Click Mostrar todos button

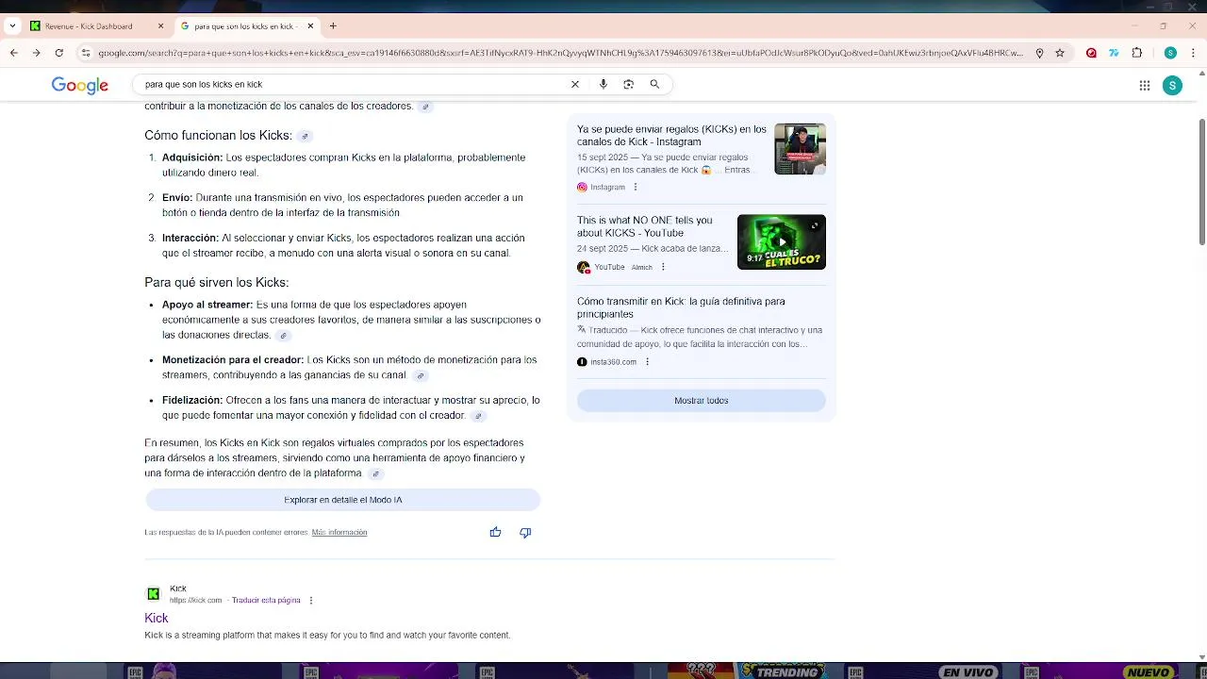702,401
